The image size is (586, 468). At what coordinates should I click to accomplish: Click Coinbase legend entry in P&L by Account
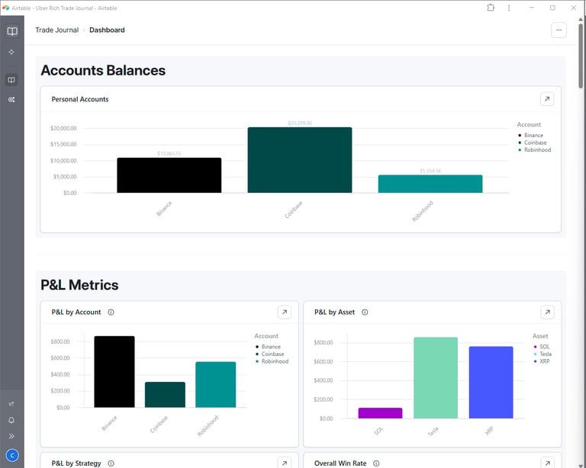[x=270, y=354]
